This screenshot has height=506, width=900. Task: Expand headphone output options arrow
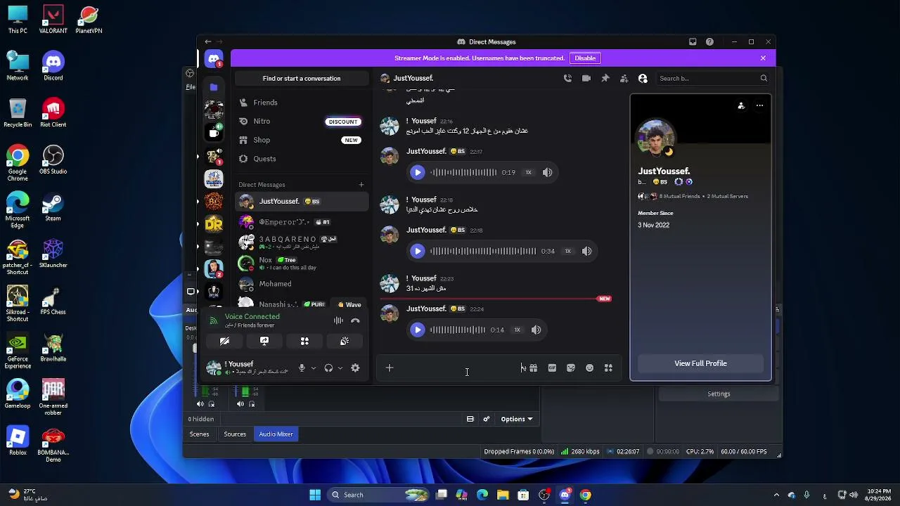point(340,368)
